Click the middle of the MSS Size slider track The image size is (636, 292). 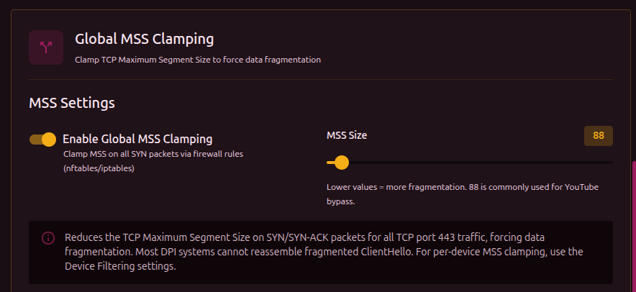click(x=470, y=163)
